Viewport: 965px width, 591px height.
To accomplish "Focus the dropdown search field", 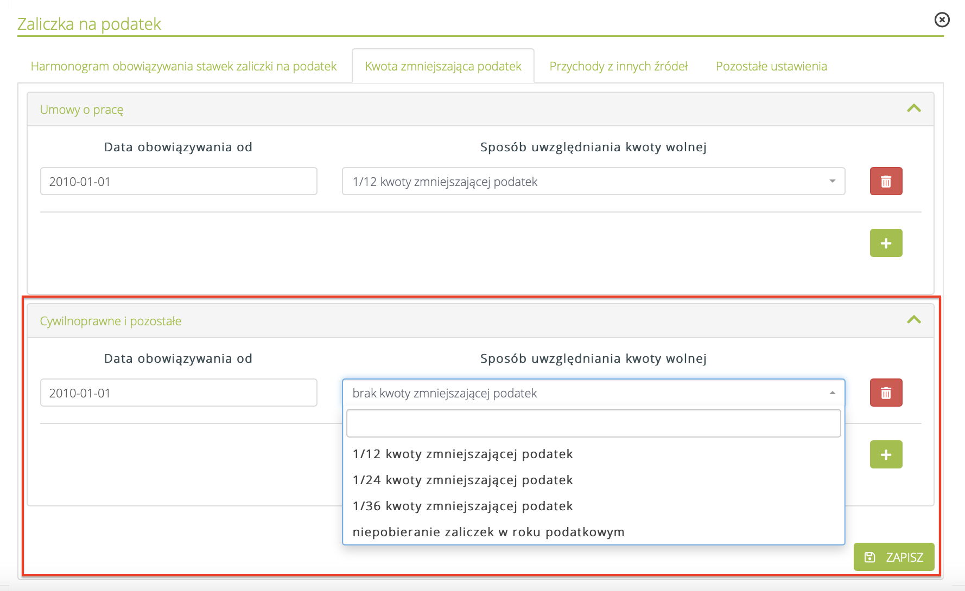I will pyautogui.click(x=593, y=423).
